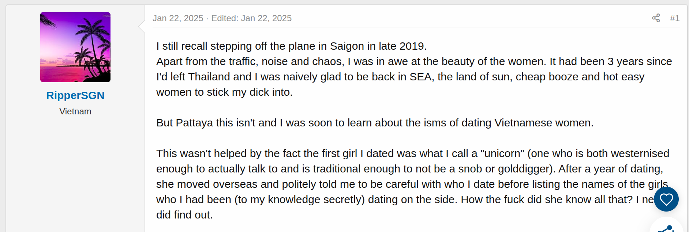Click the share icon beside post #1

pyautogui.click(x=656, y=18)
